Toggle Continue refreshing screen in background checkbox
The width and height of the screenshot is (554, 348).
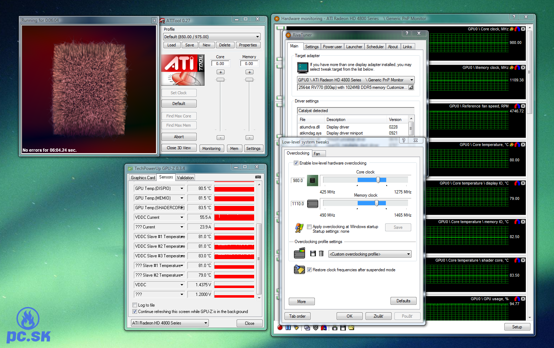click(135, 312)
